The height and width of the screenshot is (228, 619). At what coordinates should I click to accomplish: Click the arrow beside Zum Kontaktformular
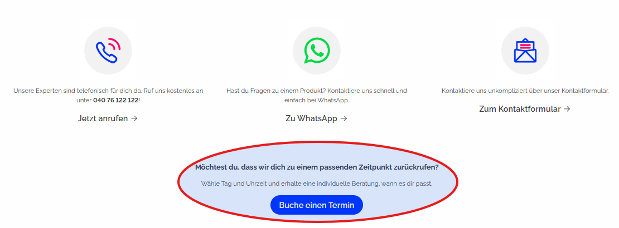tap(567, 109)
